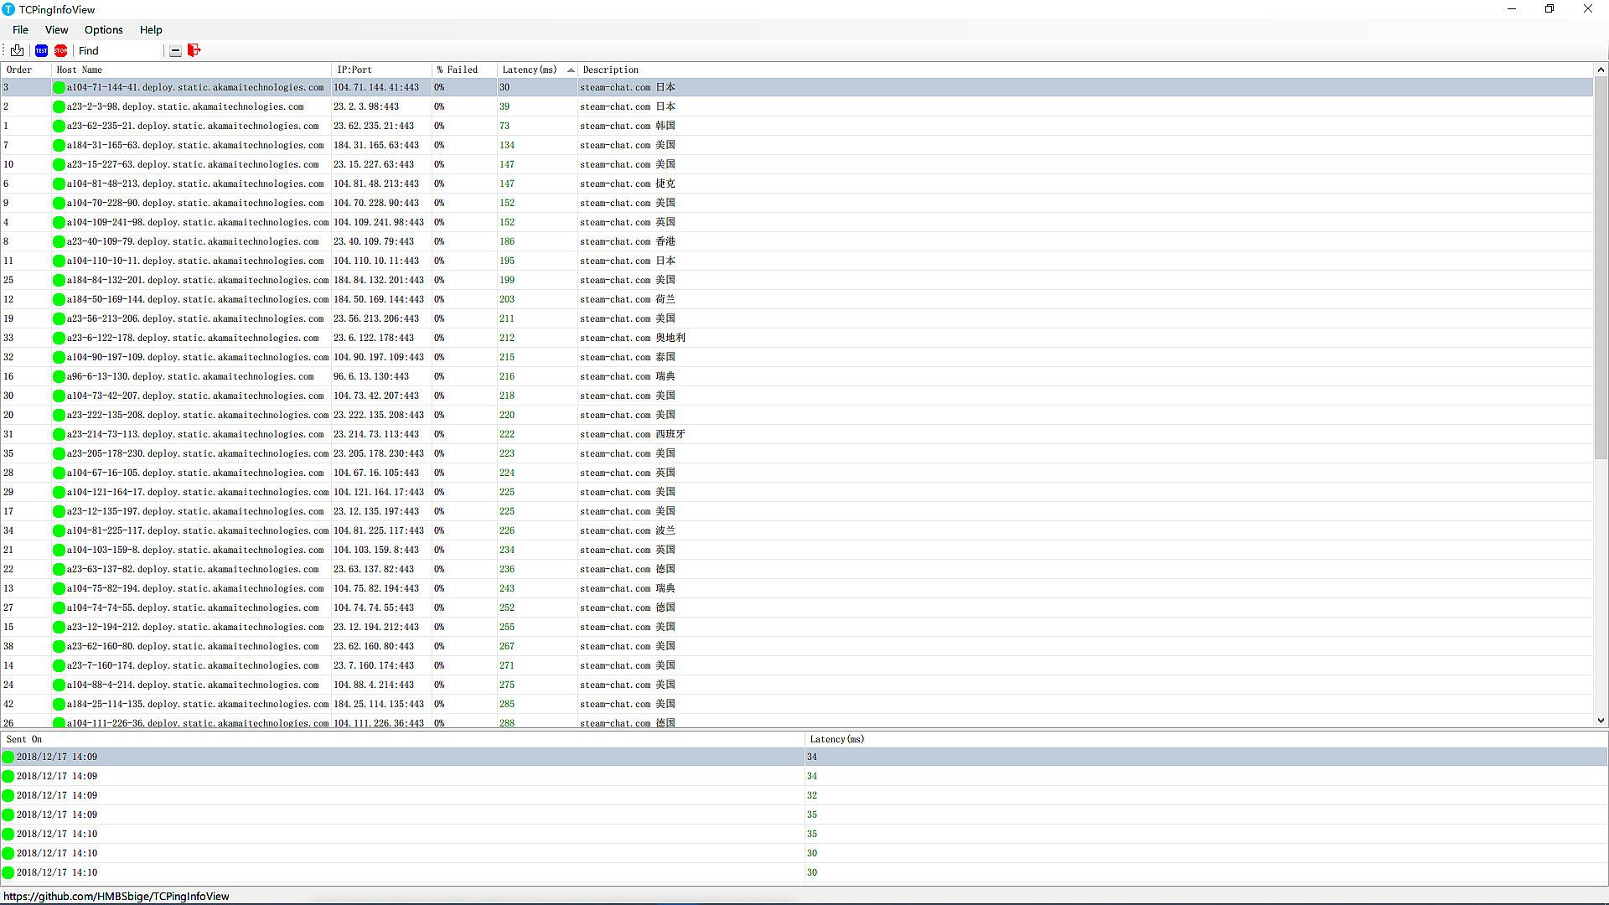This screenshot has height=905, width=1609.
Task: Select the row for 23.40.109.79:443
Action: click(x=373, y=241)
